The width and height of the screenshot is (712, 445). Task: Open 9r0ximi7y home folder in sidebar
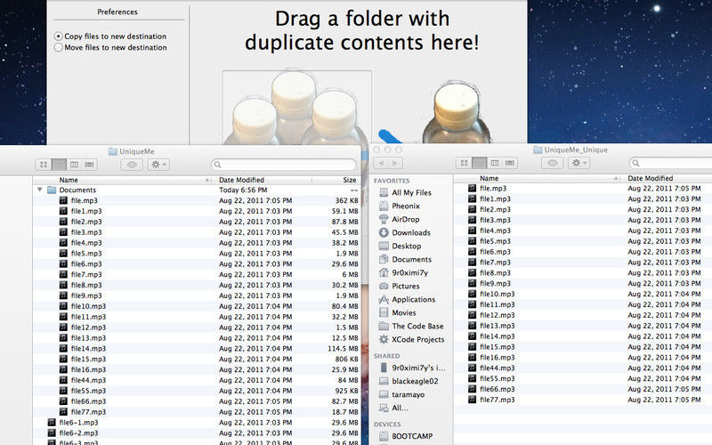click(x=403, y=272)
